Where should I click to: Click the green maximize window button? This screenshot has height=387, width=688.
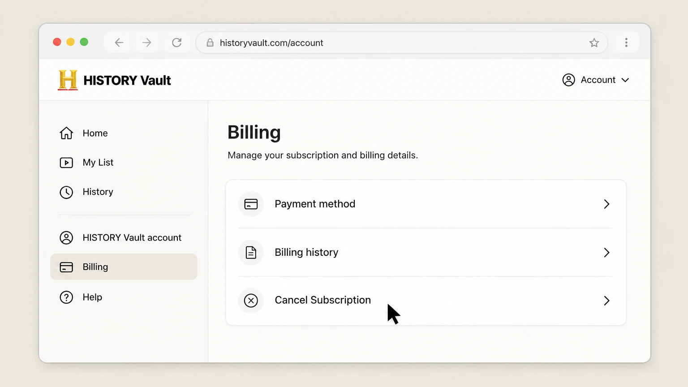pos(84,42)
